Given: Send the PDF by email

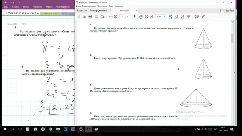Looking at the screenshot, I should tap(96, 17).
